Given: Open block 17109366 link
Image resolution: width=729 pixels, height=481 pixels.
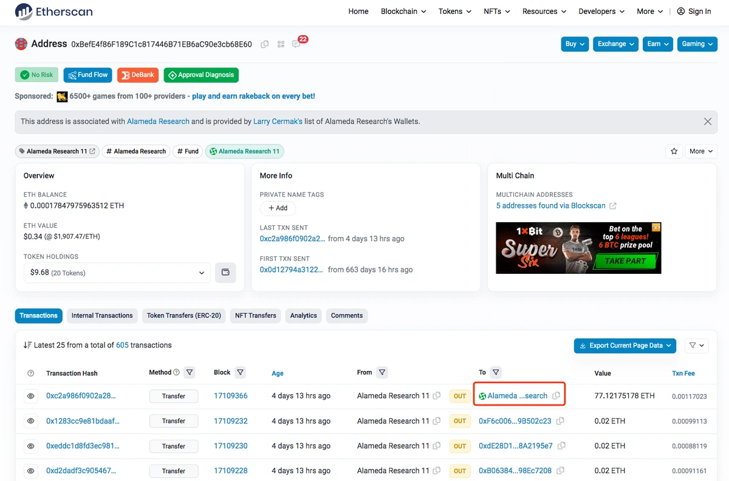Looking at the screenshot, I should [231, 396].
